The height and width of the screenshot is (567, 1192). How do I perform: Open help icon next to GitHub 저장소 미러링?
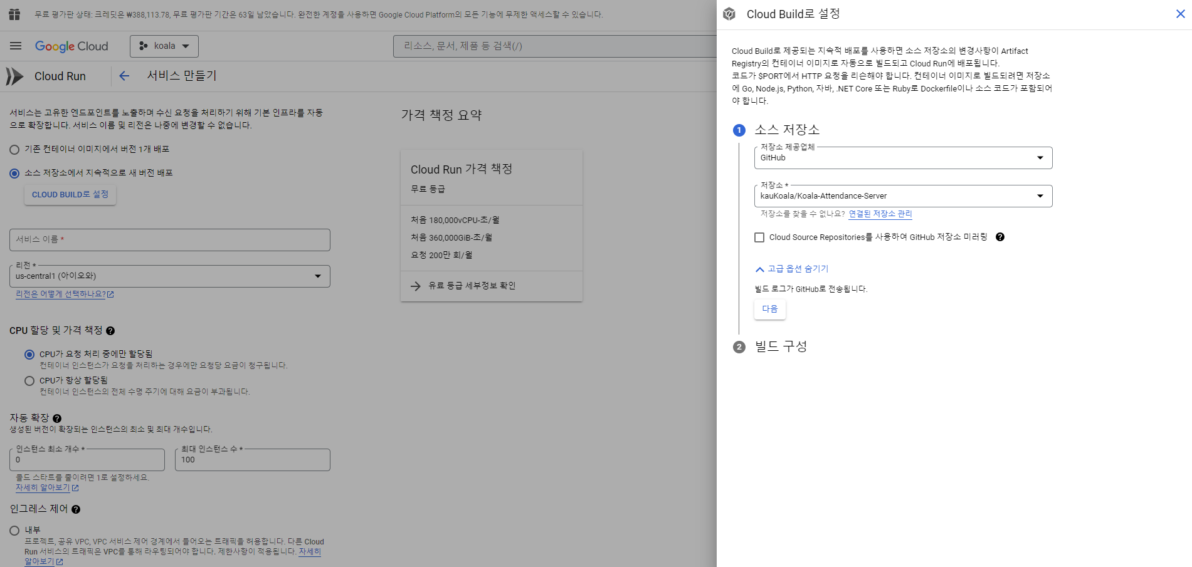coord(1000,237)
